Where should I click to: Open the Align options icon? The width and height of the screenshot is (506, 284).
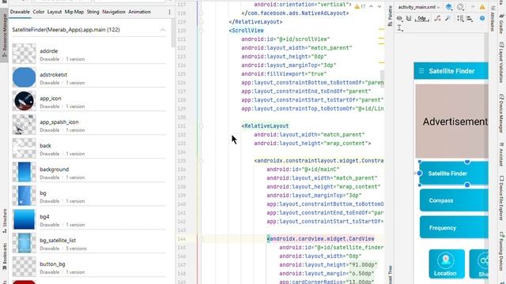470,18
